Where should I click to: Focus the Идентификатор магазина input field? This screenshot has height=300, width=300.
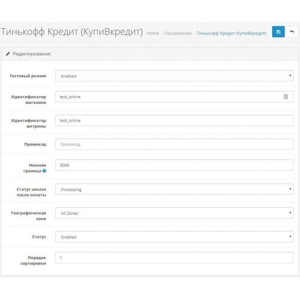click(168, 96)
